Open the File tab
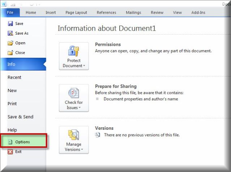 click(x=10, y=13)
